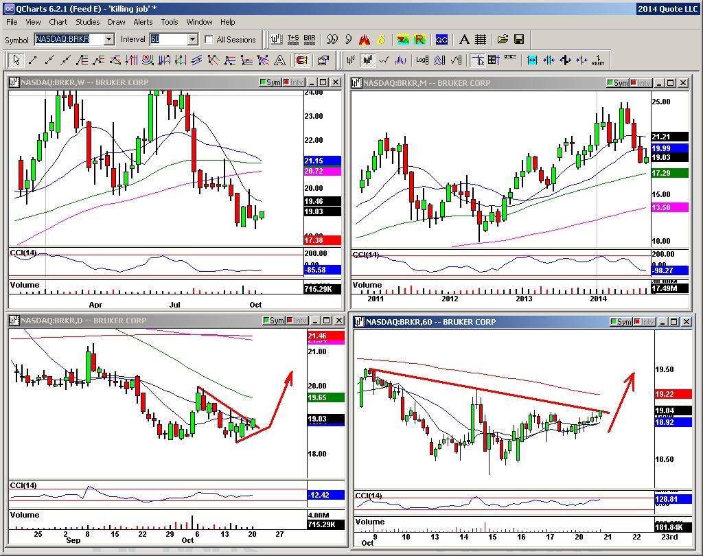The image size is (703, 556).
Task: Click the RESET zoom icon
Action: click(598, 60)
